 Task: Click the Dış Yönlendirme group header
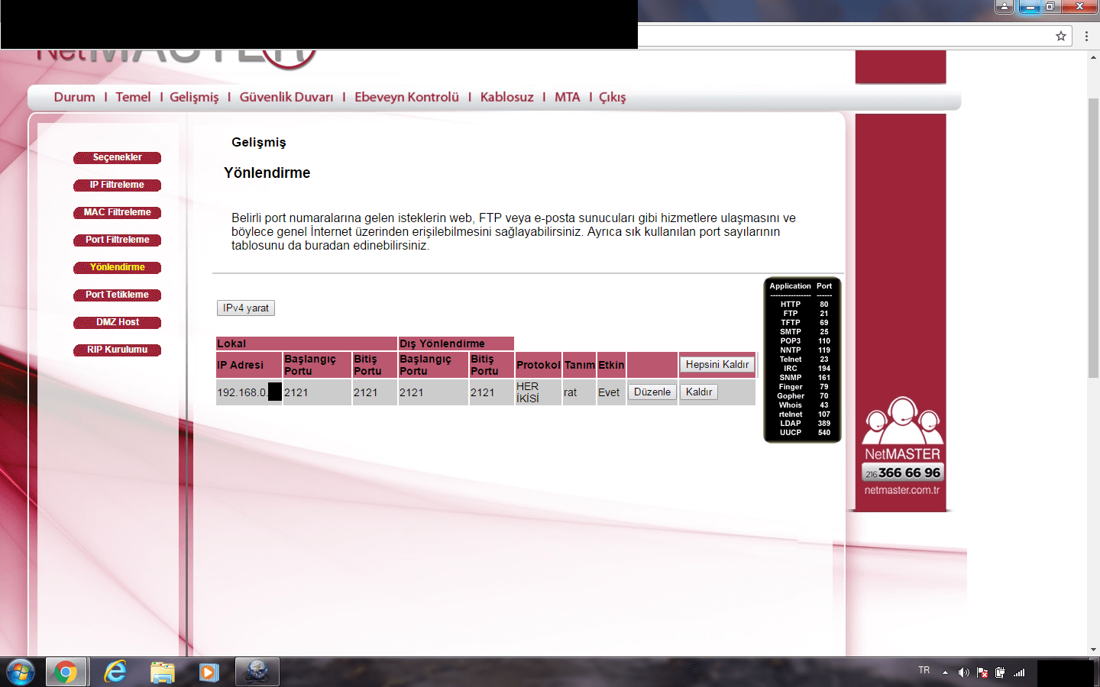tap(456, 343)
